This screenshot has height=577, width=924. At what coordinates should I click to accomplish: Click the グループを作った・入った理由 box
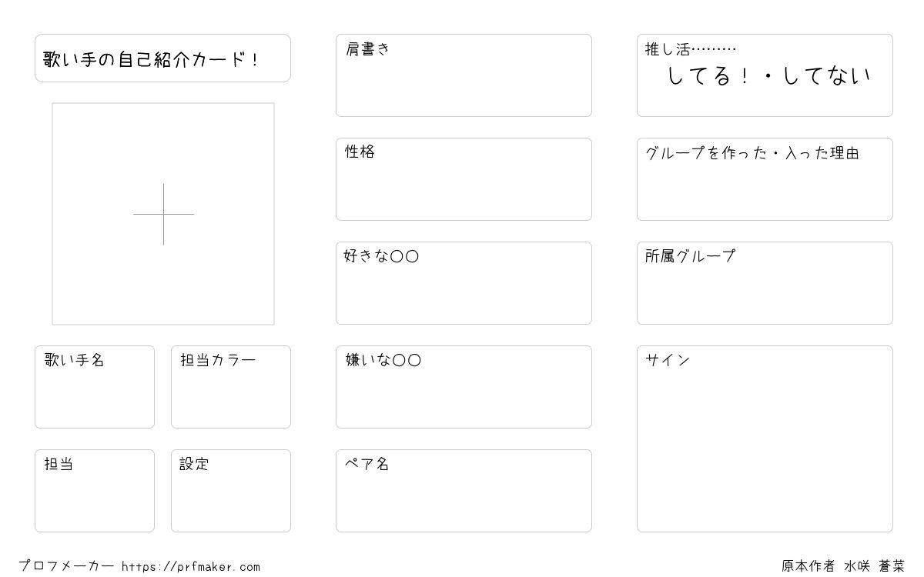(x=765, y=179)
